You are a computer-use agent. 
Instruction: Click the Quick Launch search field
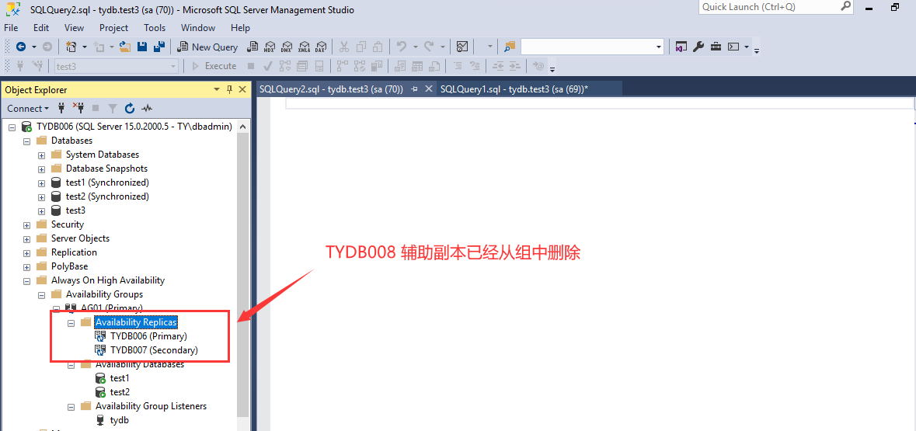click(x=769, y=6)
